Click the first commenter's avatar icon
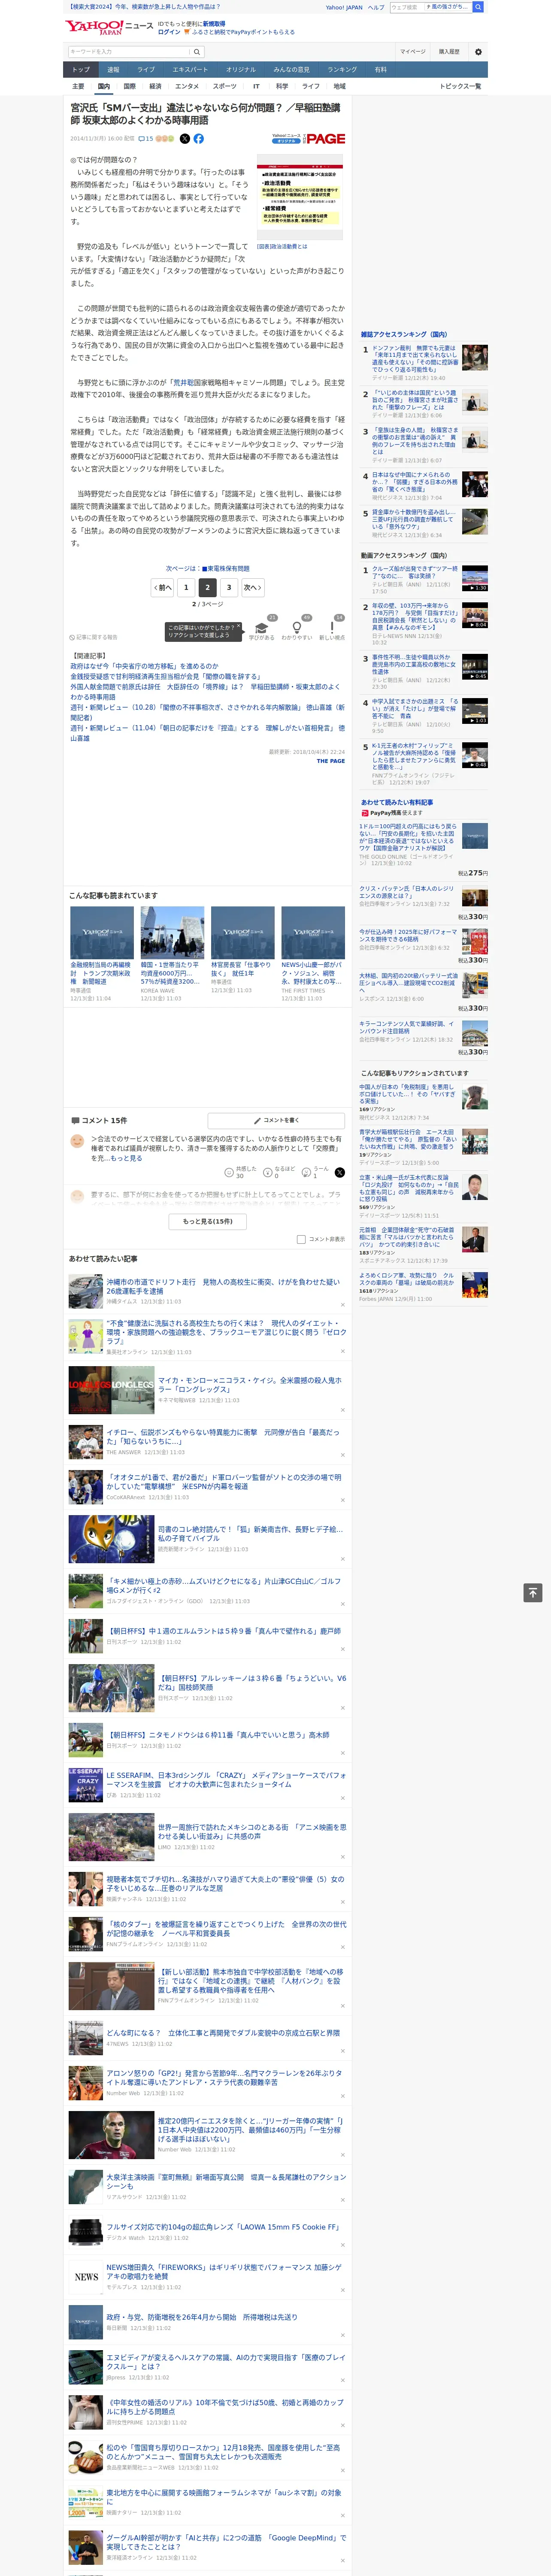This screenshot has height=2576, width=551. pos(77,1141)
